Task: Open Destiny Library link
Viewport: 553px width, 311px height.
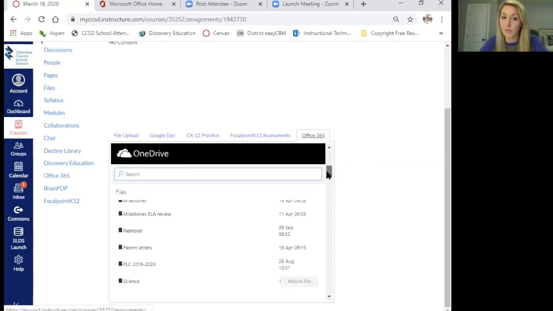Action: (62, 151)
